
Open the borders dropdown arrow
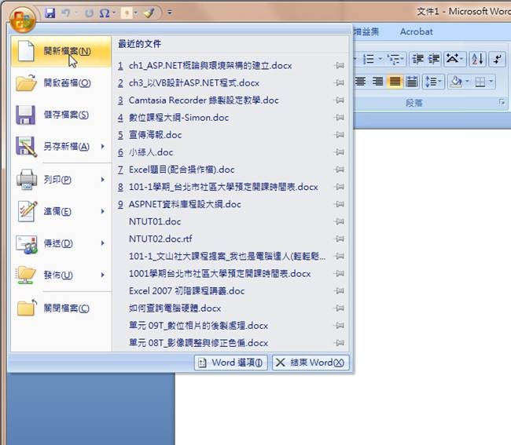click(491, 82)
